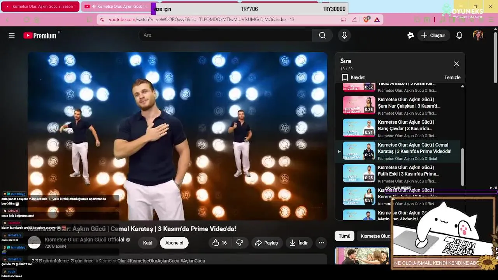Click the sparkle icon left of Oluştur
The width and height of the screenshot is (498, 280).
(410, 35)
